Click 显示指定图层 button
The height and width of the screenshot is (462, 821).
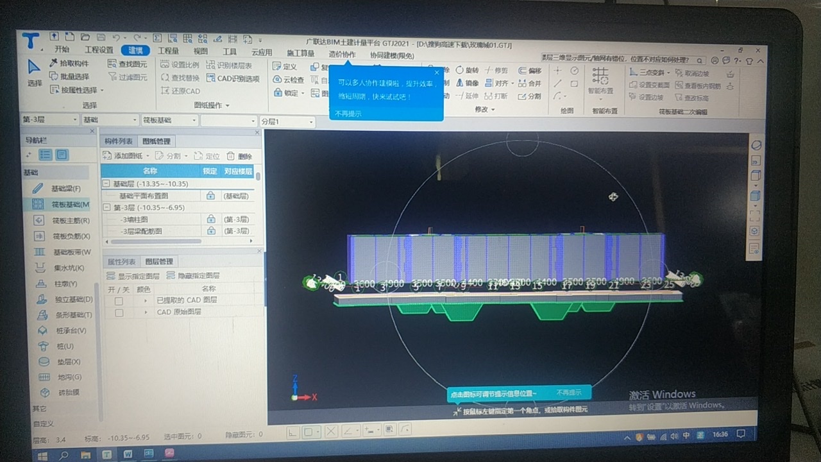pos(133,276)
